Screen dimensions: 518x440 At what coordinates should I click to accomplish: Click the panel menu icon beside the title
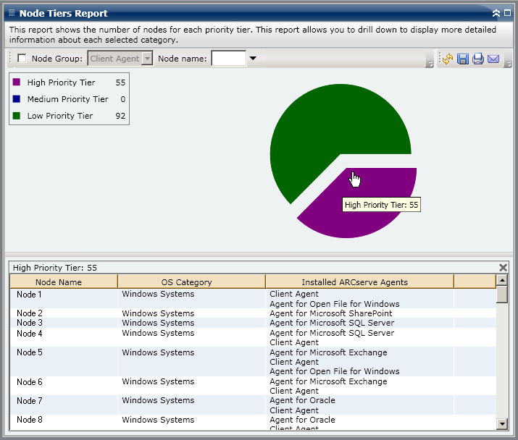[11, 13]
